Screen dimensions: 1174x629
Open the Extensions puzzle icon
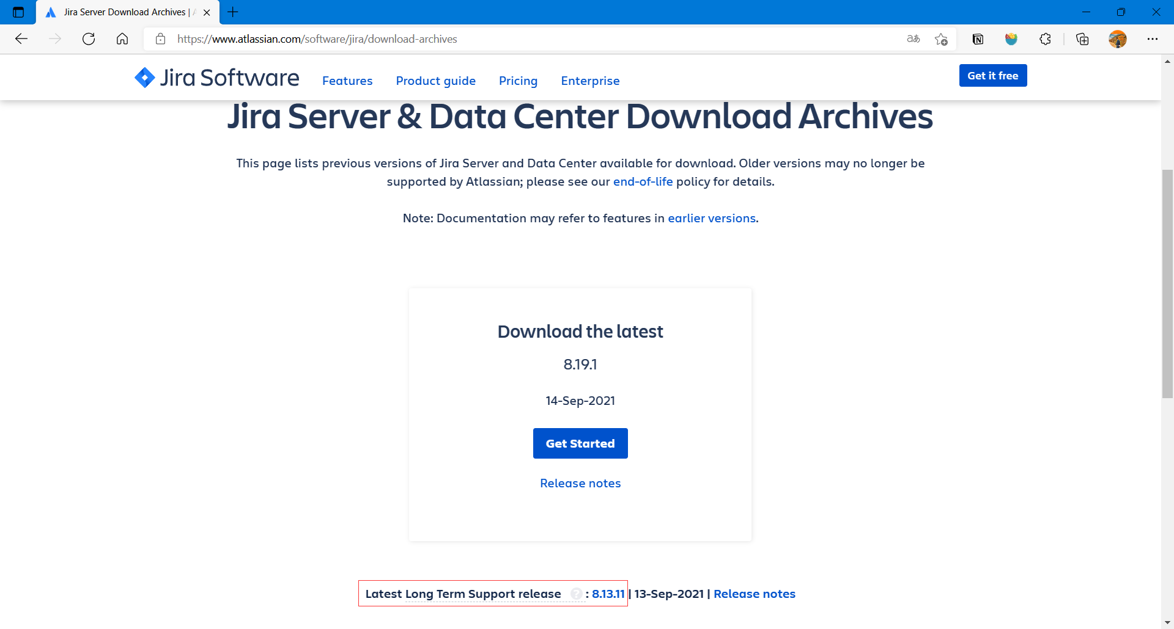click(1045, 39)
